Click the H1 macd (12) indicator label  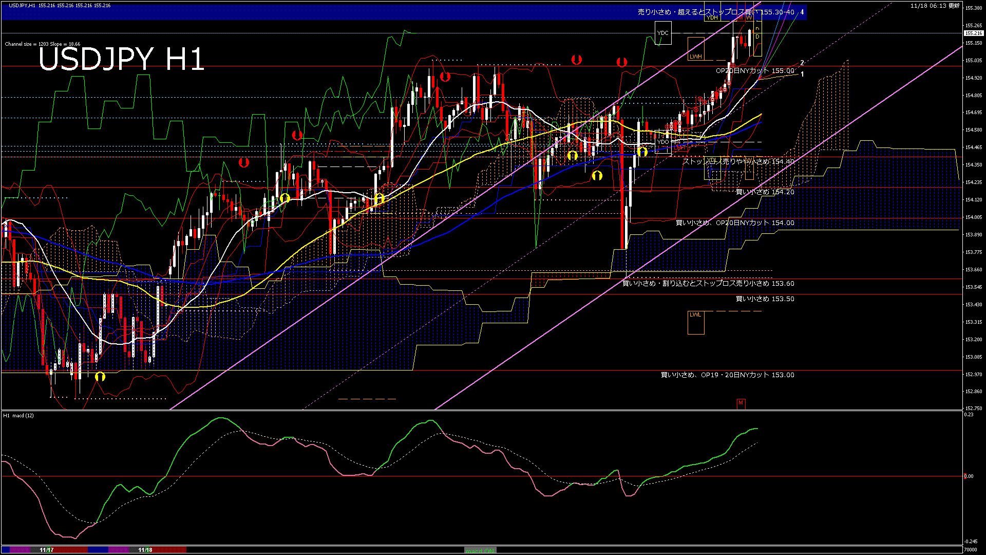(x=18, y=415)
